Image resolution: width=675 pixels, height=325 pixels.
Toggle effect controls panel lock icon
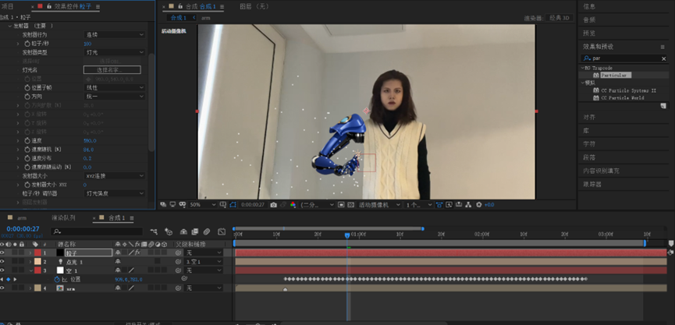(49, 6)
